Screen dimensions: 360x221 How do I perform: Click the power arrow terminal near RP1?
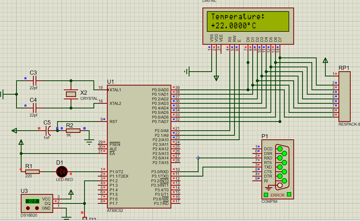(x=325, y=61)
